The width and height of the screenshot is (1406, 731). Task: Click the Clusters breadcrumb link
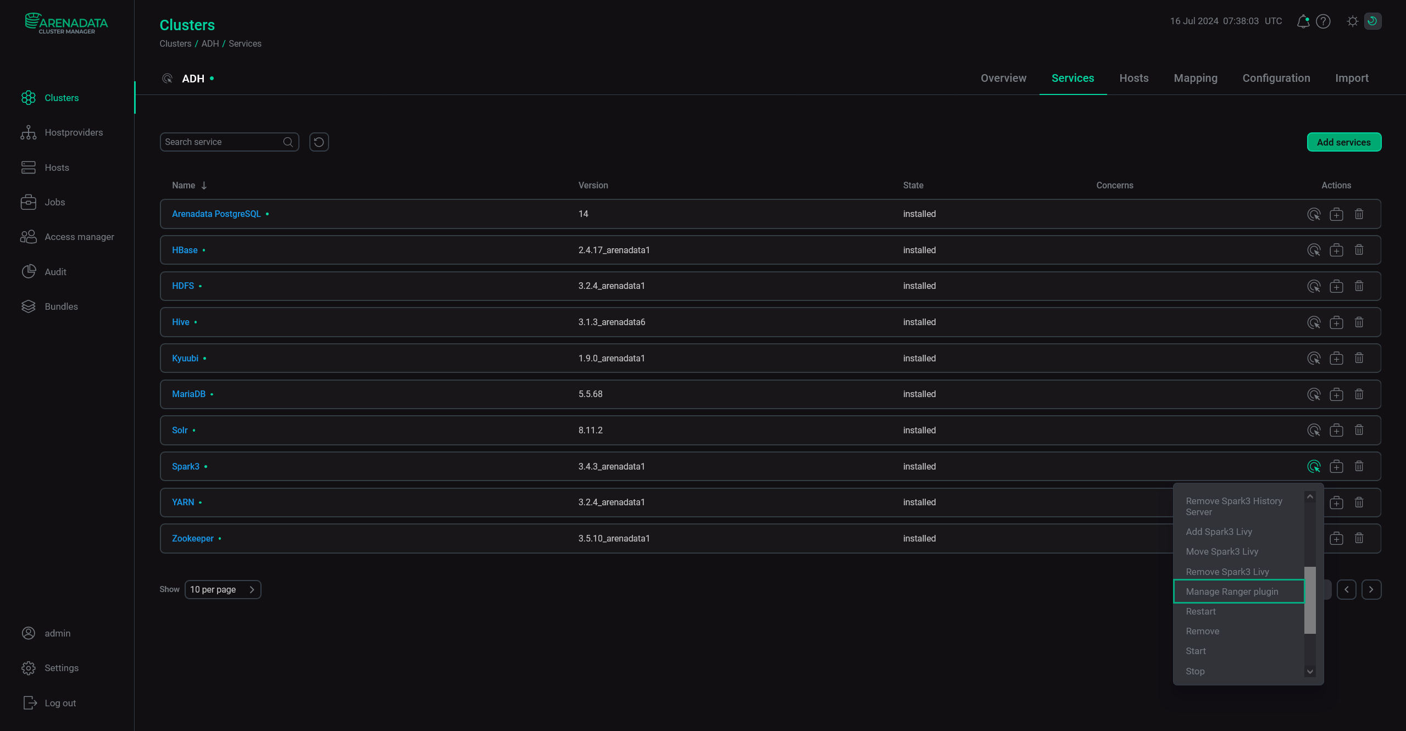(175, 44)
